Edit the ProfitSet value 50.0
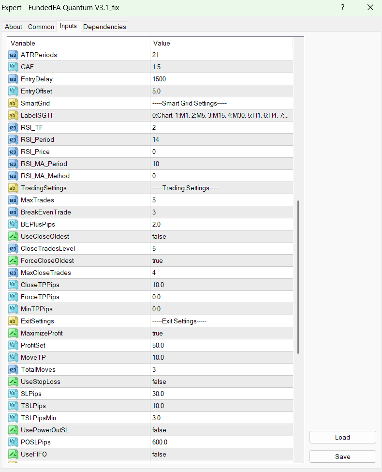 (221, 345)
